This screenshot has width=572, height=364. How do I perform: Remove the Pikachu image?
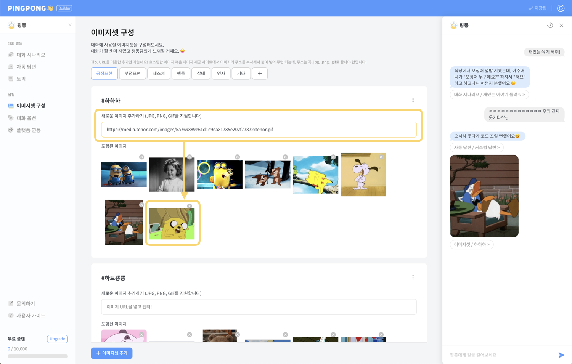coord(333,157)
